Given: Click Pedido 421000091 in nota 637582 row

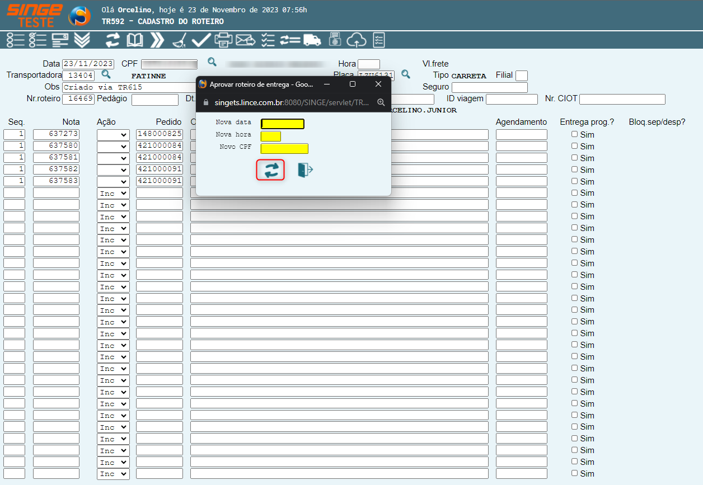Looking at the screenshot, I should 160,169.
